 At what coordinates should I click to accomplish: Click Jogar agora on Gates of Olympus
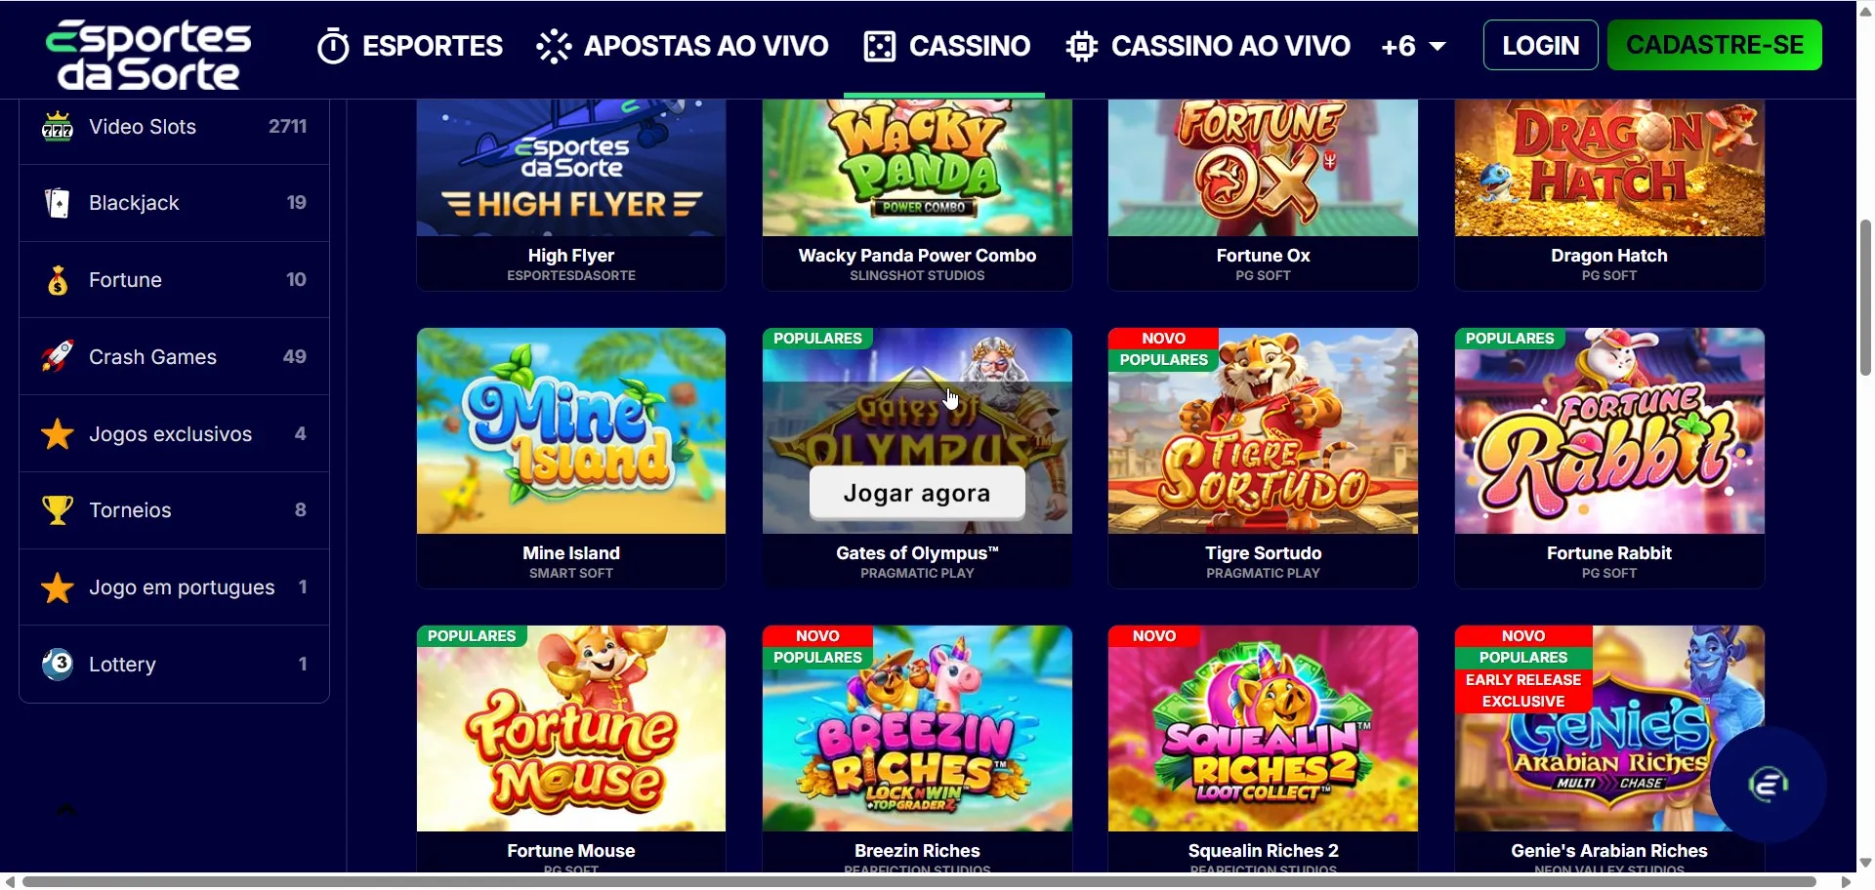pyautogui.click(x=917, y=493)
